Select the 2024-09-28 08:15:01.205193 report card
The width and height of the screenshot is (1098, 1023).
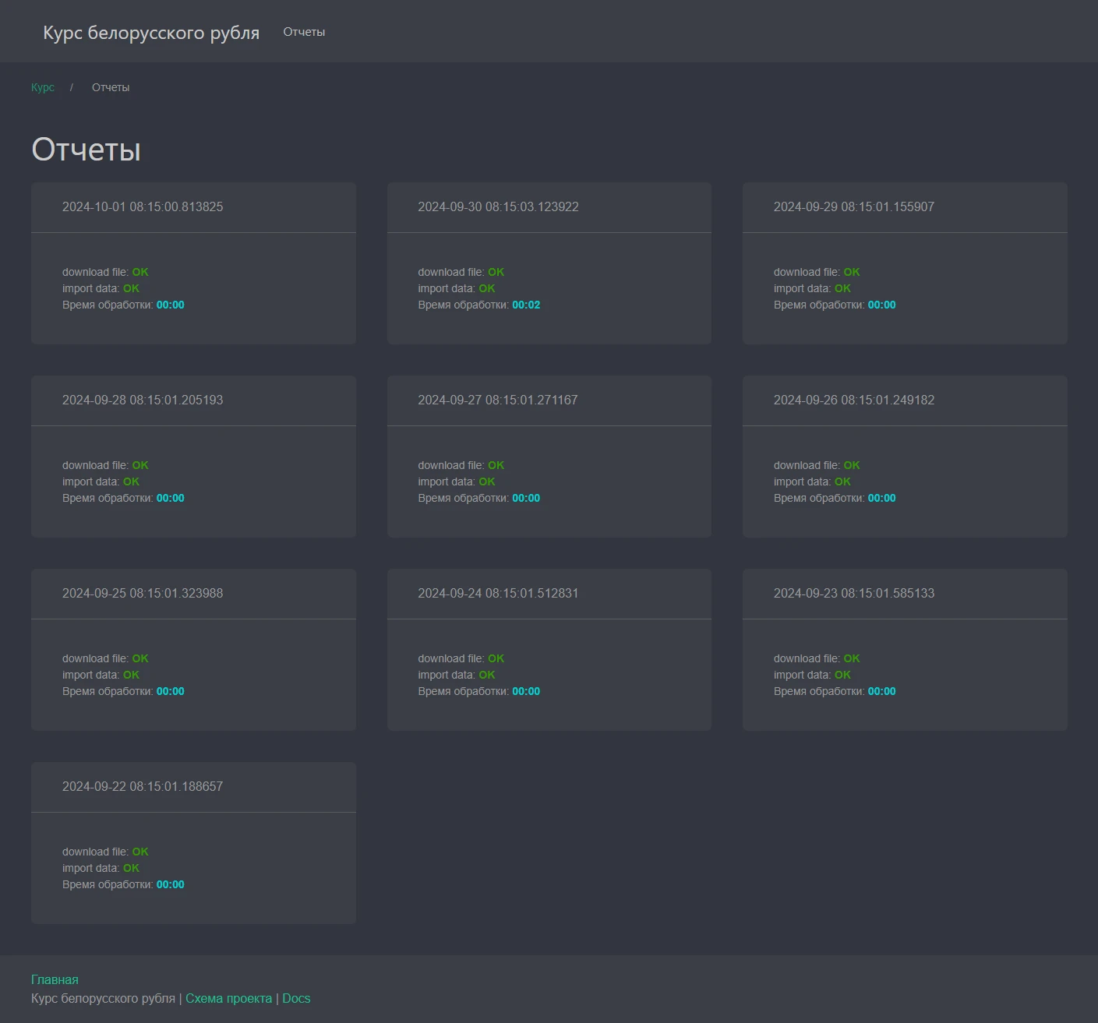coord(143,400)
